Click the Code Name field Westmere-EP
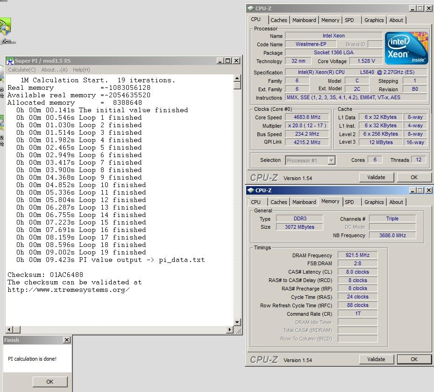Viewport: 434px width, 392px height. (311, 44)
